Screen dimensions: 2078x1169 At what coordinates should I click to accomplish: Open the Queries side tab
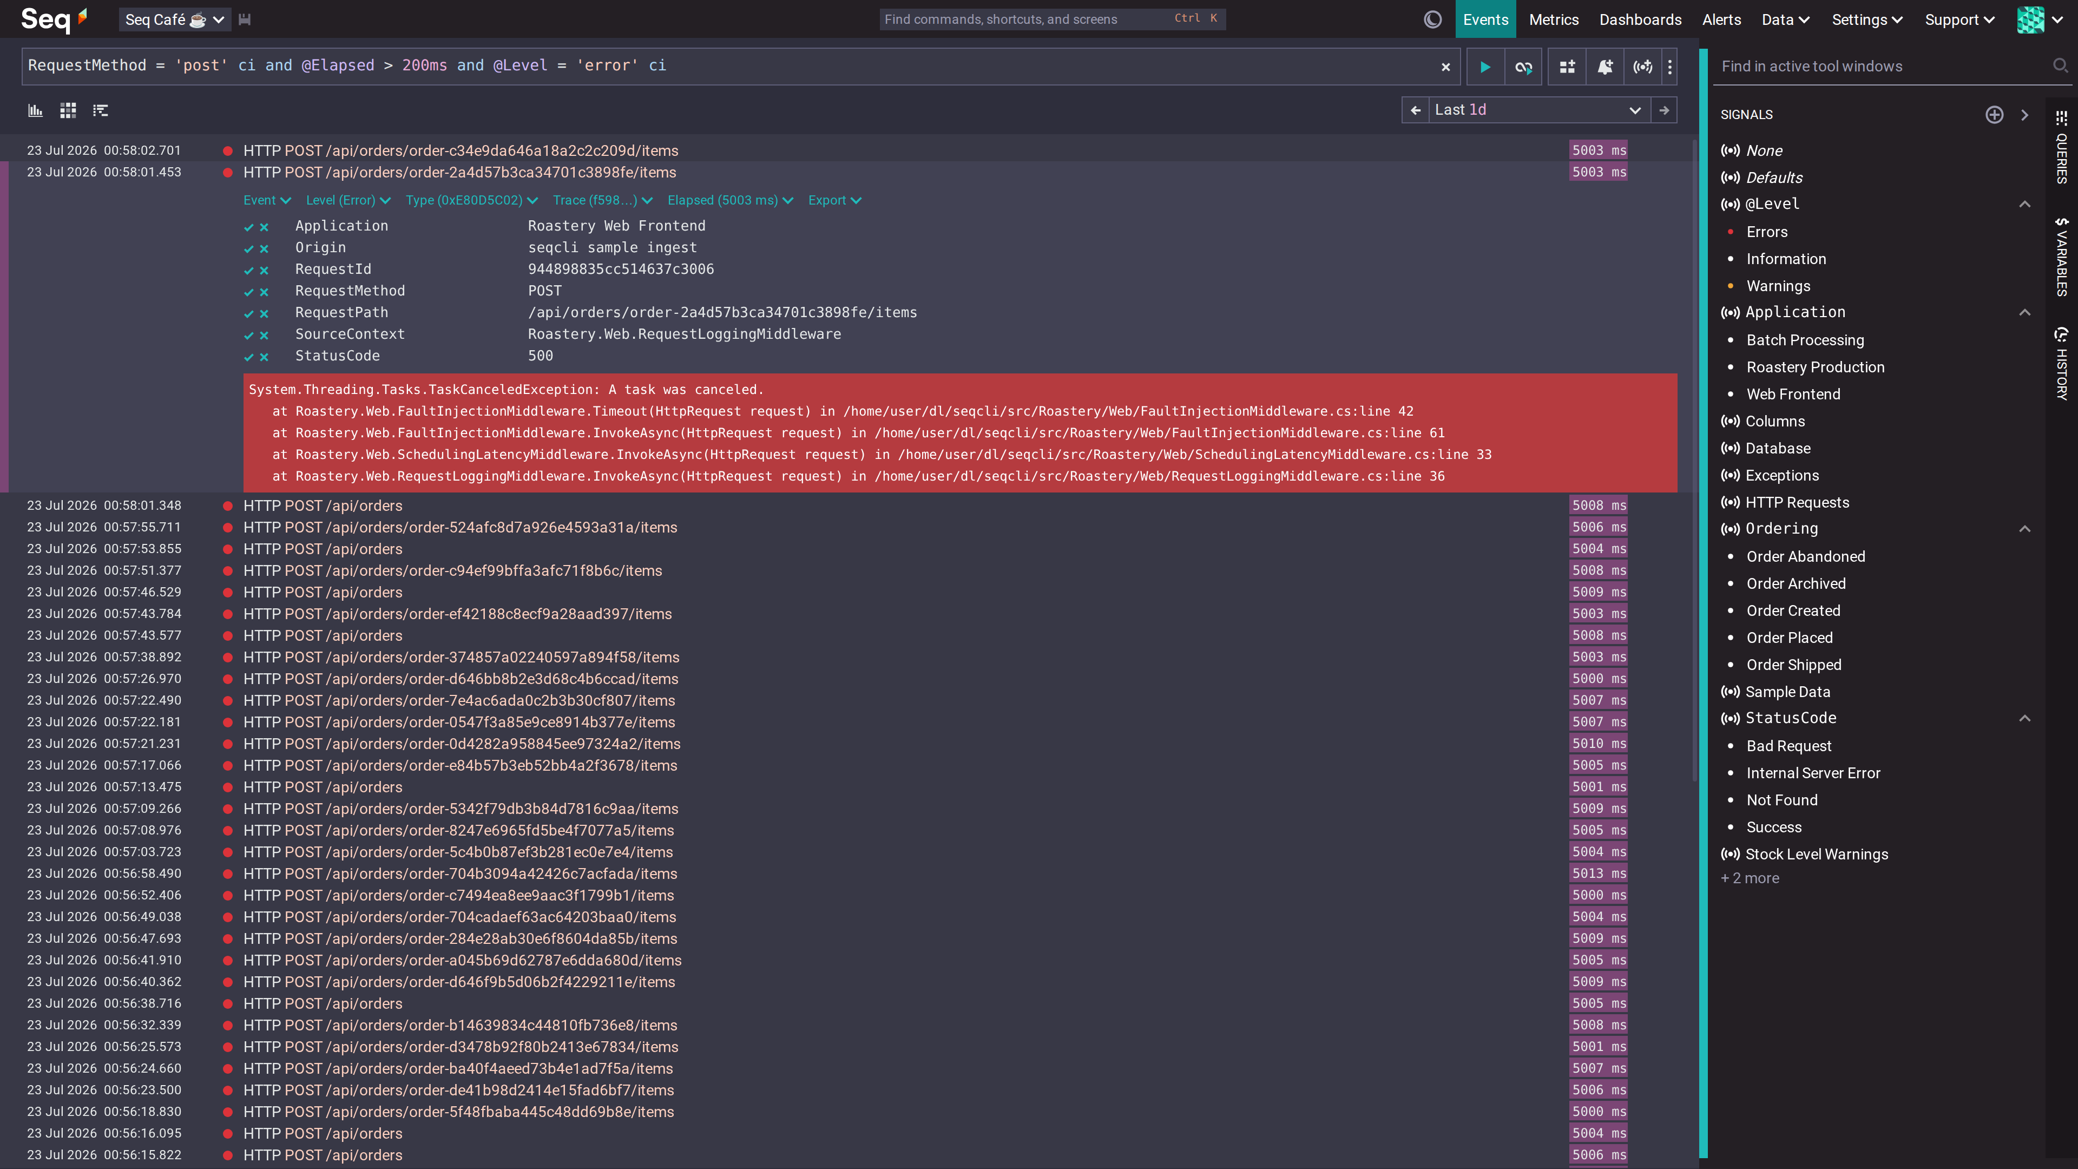click(2062, 148)
